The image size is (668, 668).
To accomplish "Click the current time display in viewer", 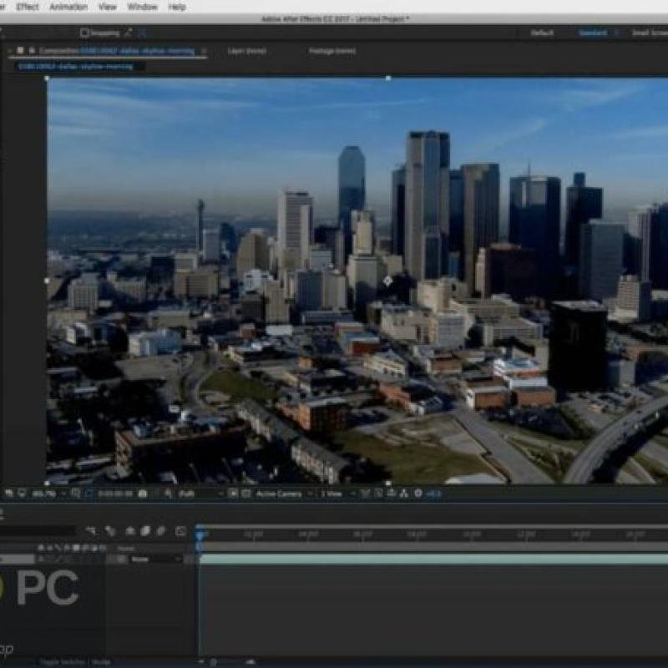I will (115, 493).
